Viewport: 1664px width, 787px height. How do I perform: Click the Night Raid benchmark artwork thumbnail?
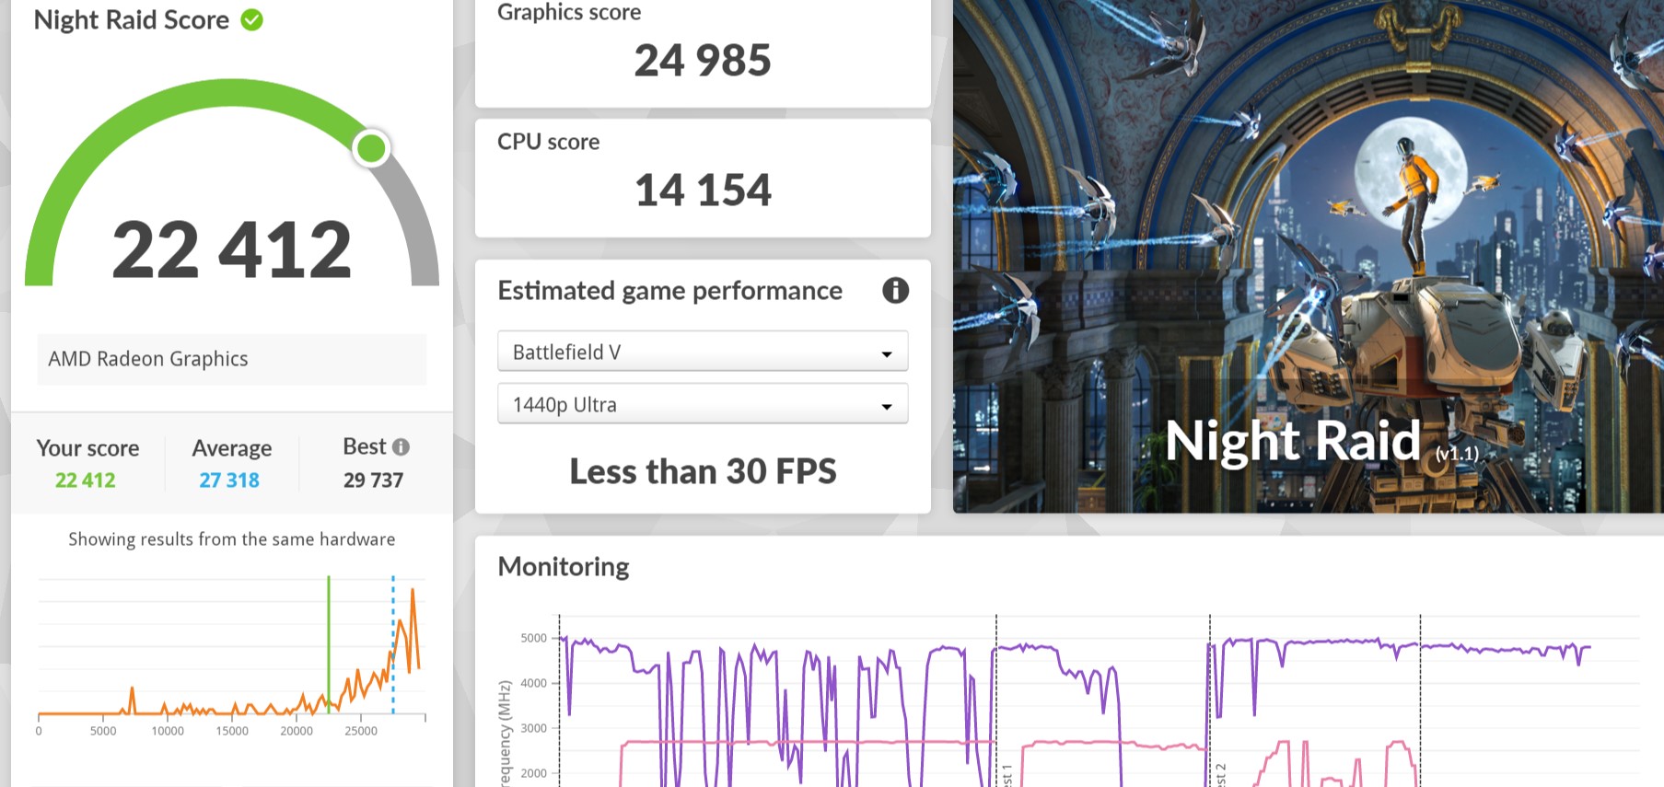pyautogui.click(x=1308, y=256)
